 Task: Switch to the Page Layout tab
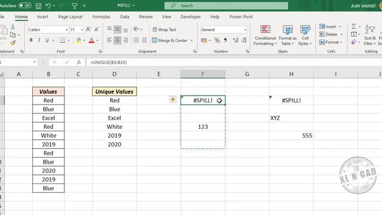click(70, 17)
